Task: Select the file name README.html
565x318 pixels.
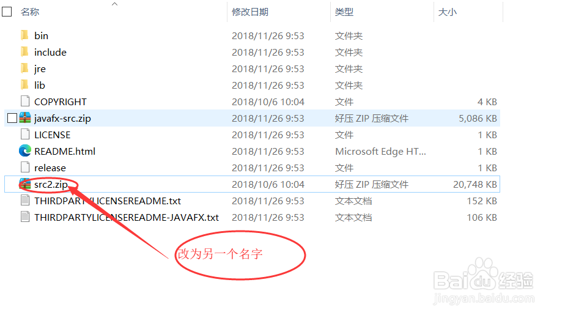Action: click(65, 152)
